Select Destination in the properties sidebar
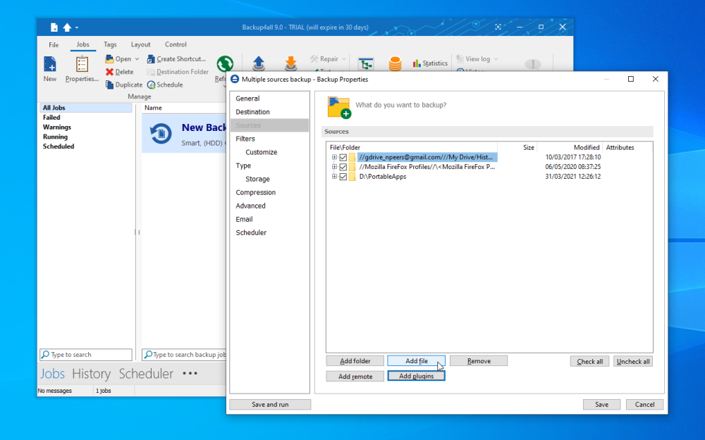The image size is (705, 440). pos(252,112)
